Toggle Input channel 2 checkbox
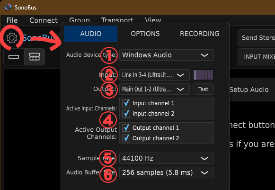The height and width of the screenshot is (190, 275). click(x=126, y=114)
